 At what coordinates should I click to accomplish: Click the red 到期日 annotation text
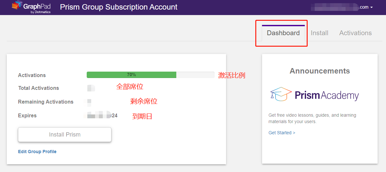[x=142, y=116]
